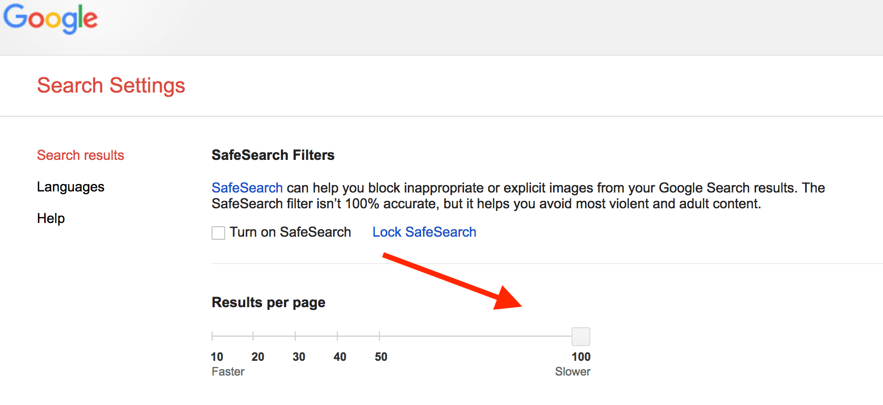Image resolution: width=883 pixels, height=405 pixels.
Task: Set slider to 40 results tick
Action: tap(337, 336)
